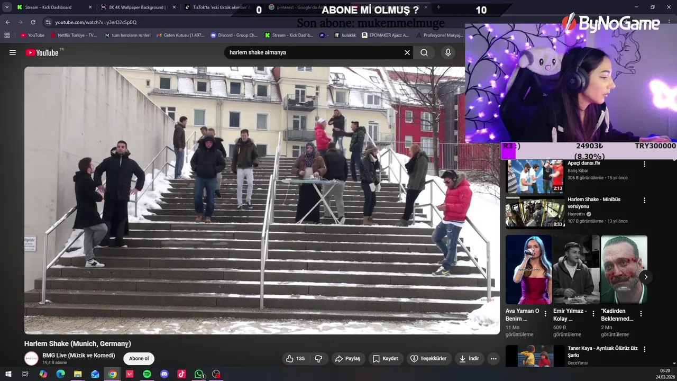Open Emir Yılmaz short thumbnail
Image resolution: width=677 pixels, height=381 pixels.
coord(577,269)
